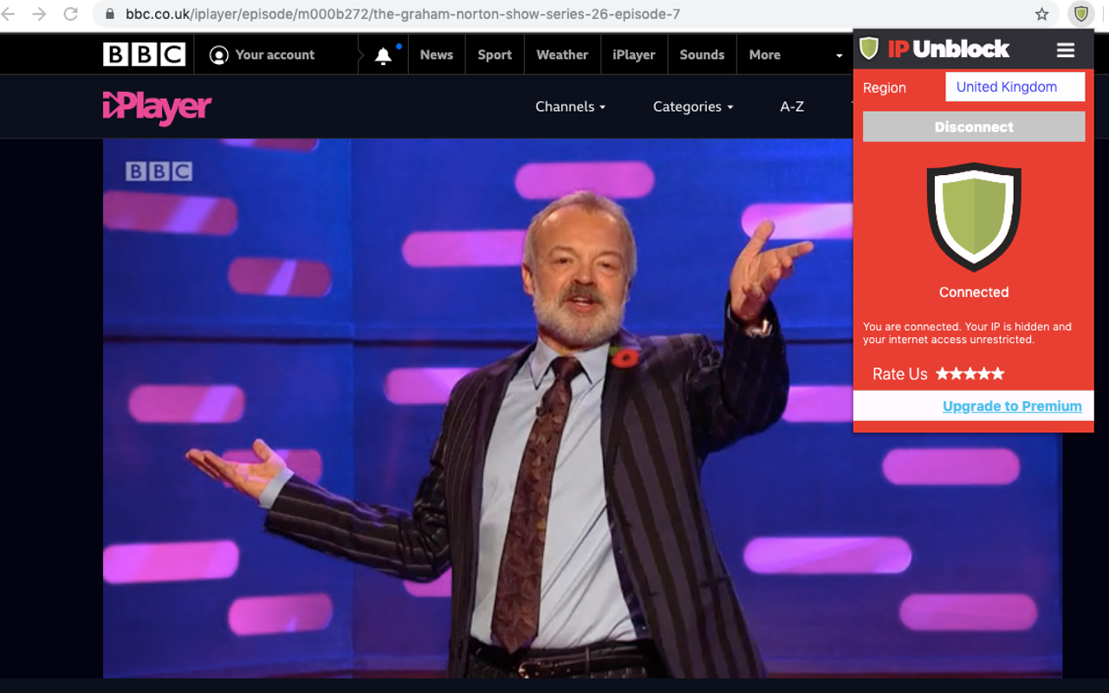
Task: Click the Upgrade to Premium link
Action: pyautogui.click(x=1012, y=406)
